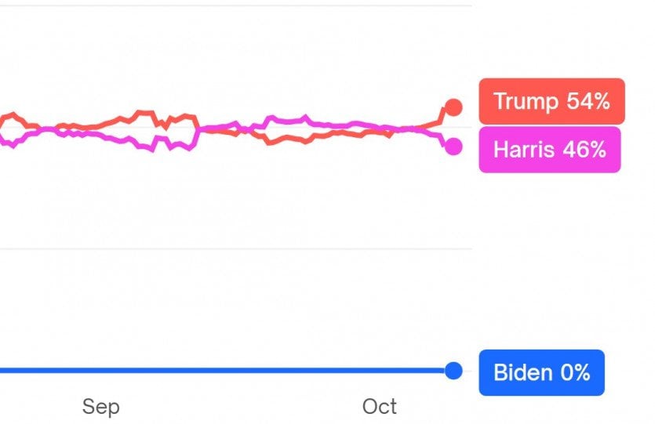Click the red Trump 54% label
The image size is (655, 424).
point(551,101)
